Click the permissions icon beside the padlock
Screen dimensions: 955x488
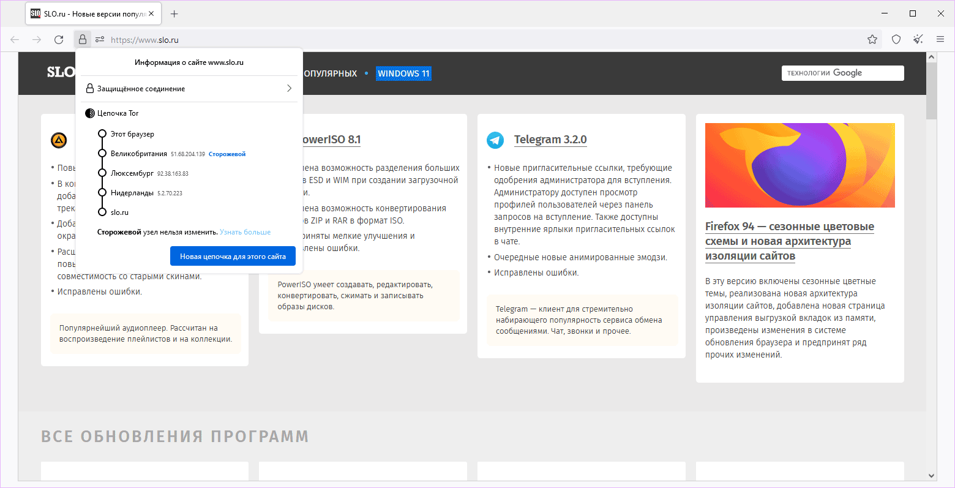100,40
